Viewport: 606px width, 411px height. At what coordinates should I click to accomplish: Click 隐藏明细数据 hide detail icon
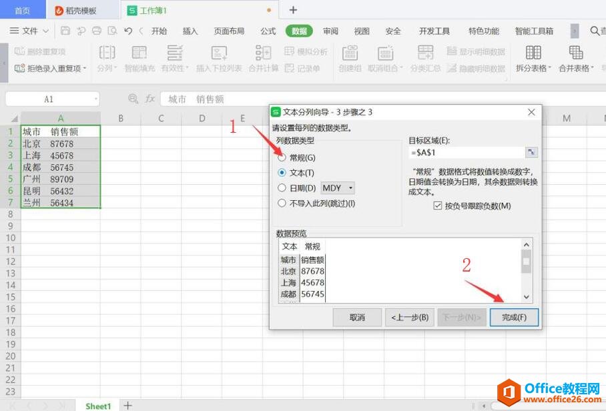(451, 68)
